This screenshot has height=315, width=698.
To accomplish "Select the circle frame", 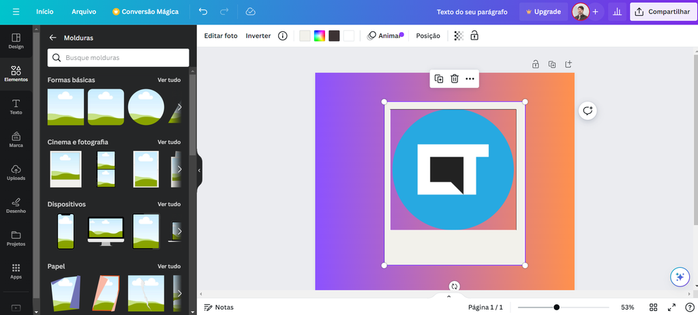I will pyautogui.click(x=146, y=107).
